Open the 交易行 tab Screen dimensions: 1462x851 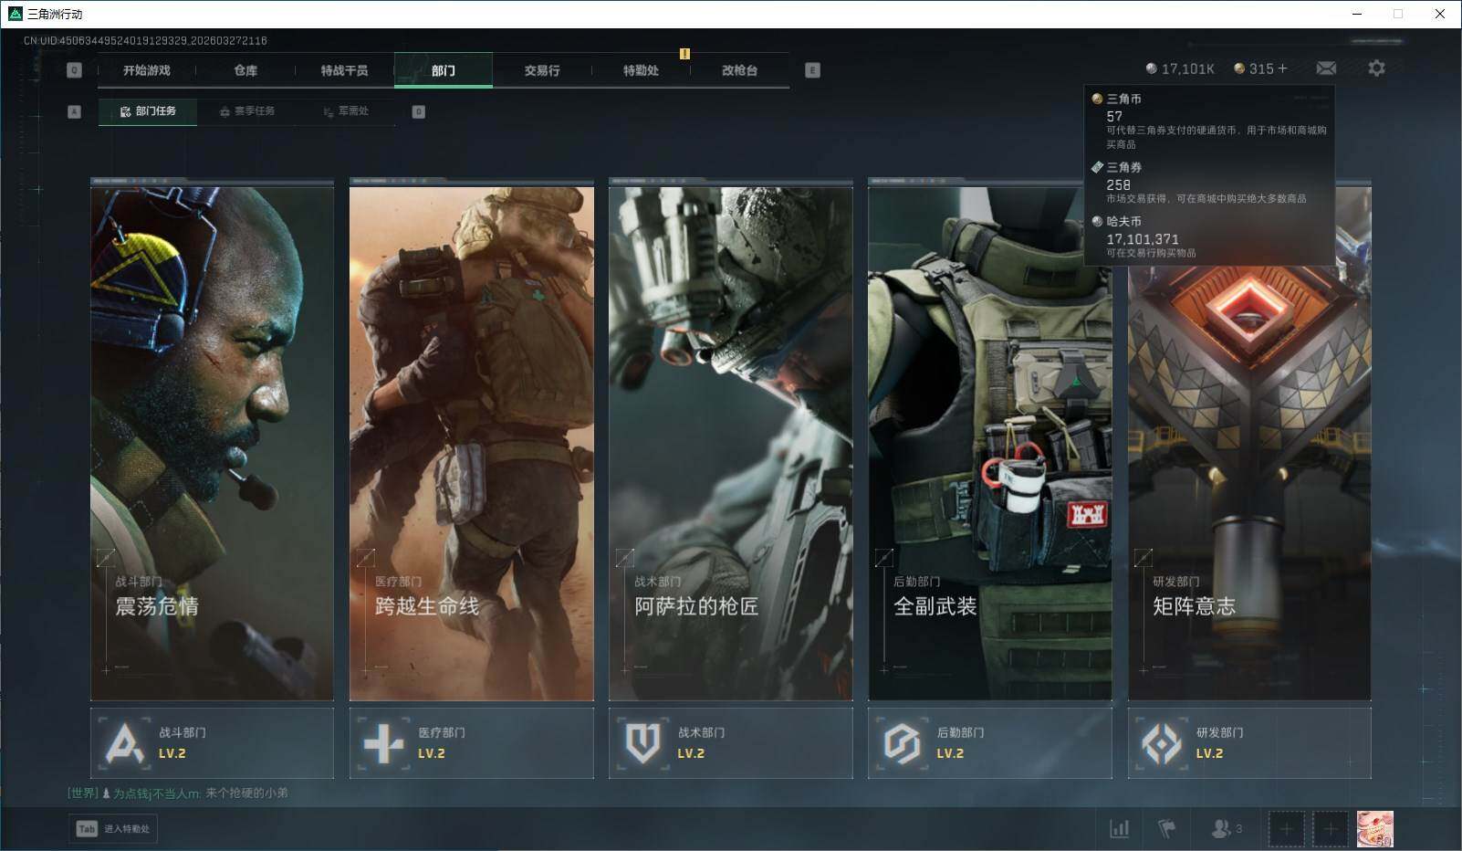542,70
